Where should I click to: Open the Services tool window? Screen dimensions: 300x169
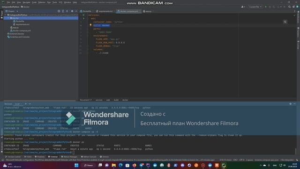[x=104, y=157]
